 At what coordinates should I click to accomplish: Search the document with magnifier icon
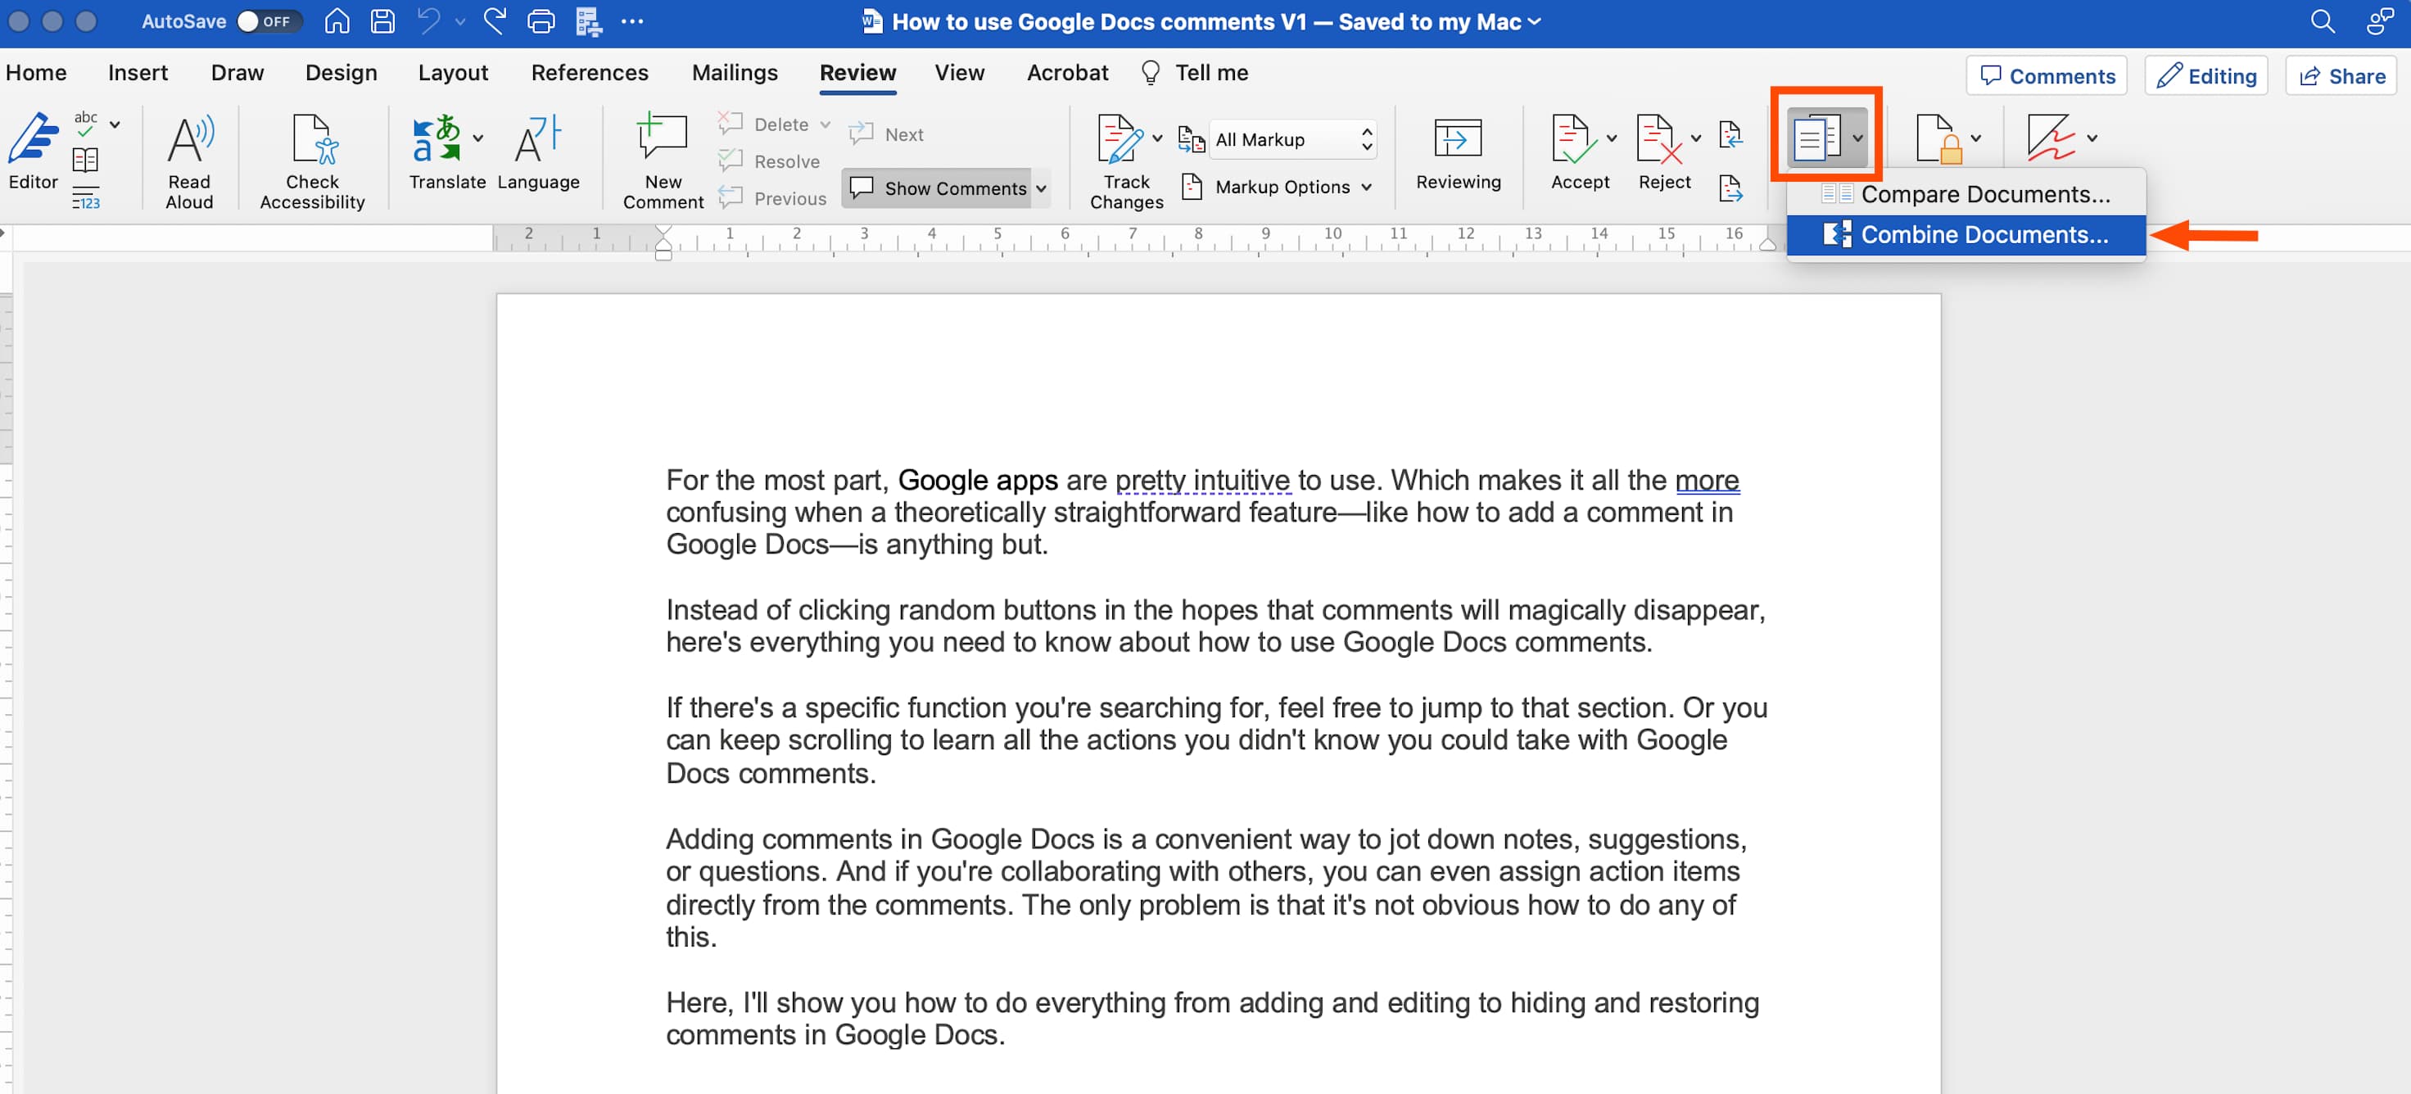[2322, 20]
